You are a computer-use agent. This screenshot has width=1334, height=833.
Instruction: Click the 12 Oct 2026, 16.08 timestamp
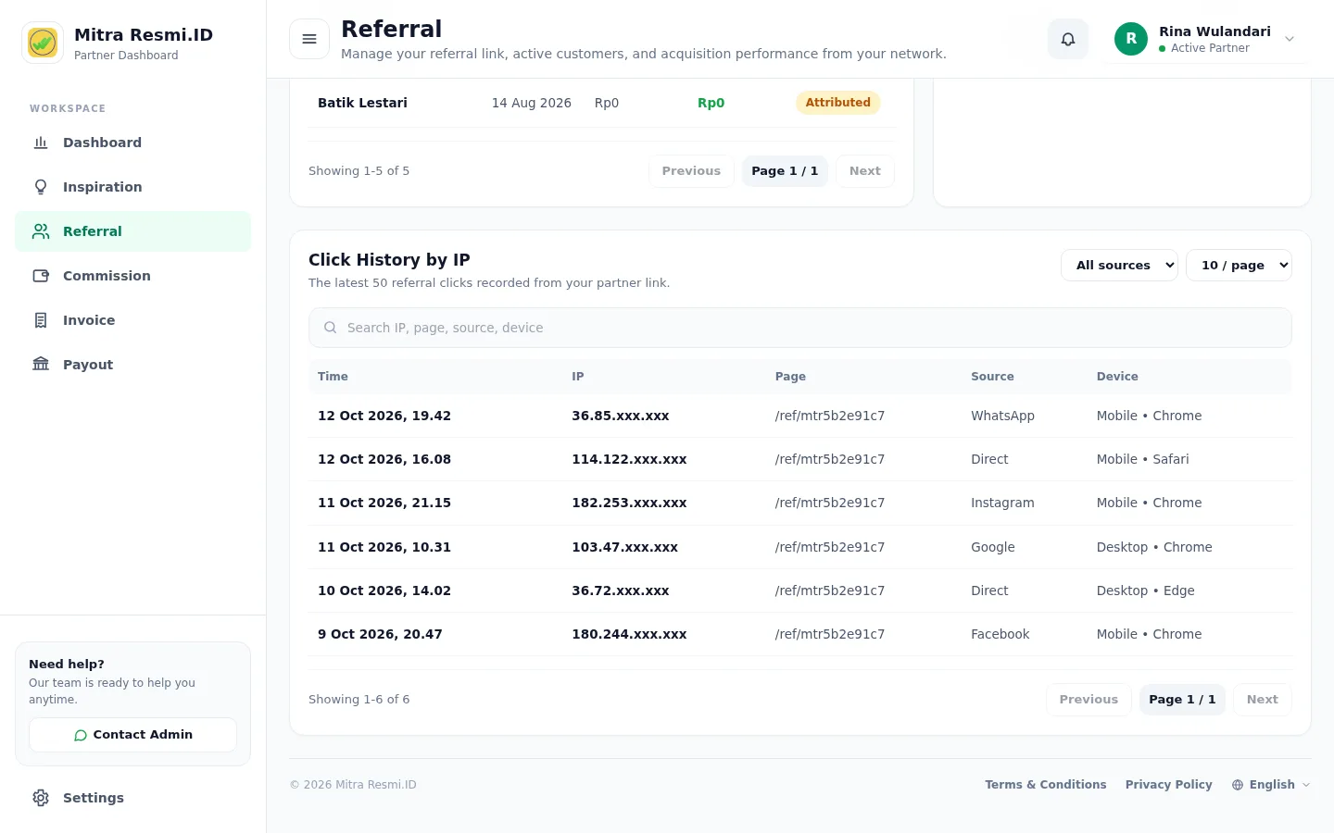(384, 459)
